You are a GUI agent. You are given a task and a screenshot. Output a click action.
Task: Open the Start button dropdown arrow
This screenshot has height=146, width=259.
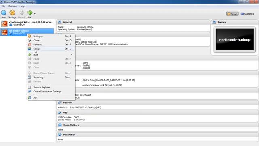35,14
